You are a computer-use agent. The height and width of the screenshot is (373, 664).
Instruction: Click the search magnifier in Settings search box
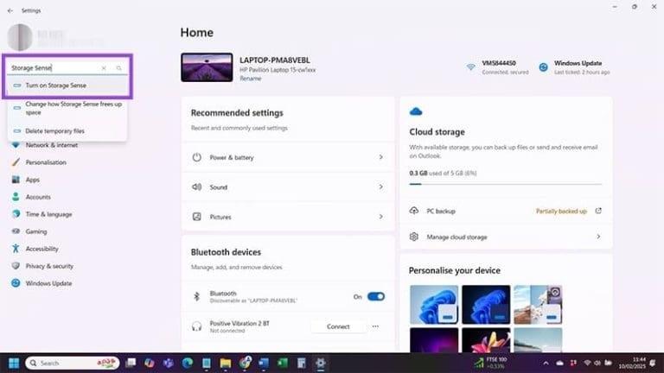[x=119, y=67]
